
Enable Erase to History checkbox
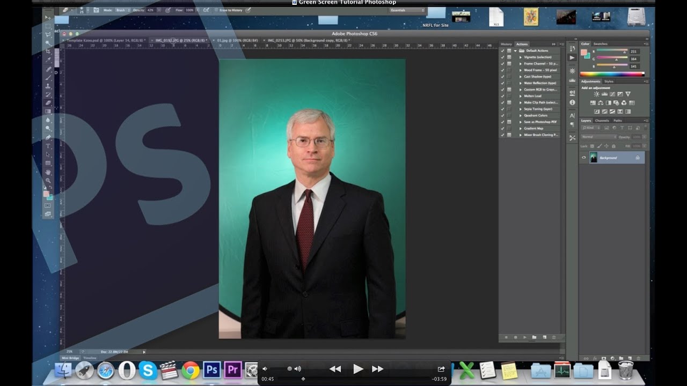point(216,10)
